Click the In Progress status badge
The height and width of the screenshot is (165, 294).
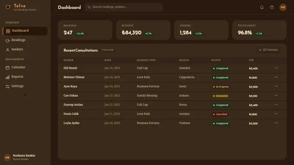tap(221, 87)
